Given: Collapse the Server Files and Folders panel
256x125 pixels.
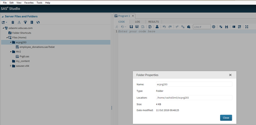Looking at the screenshot, I should pyautogui.click(x=3, y=16).
